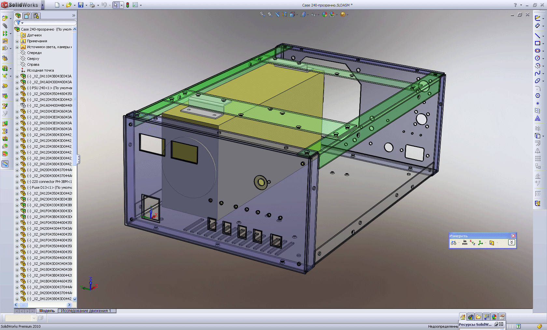
Task: Expand the Измерить dialog with chevron button
Action: [x=512, y=242]
